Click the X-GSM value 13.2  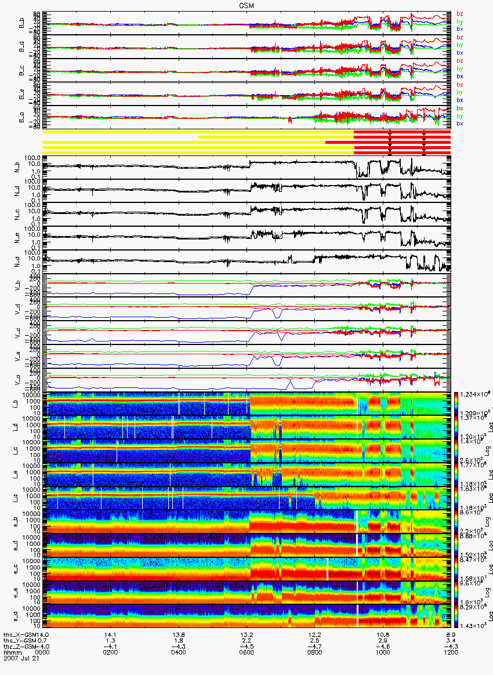pyautogui.click(x=246, y=634)
